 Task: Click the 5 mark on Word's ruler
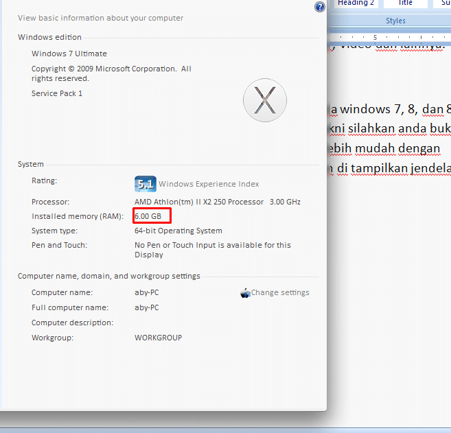point(375,37)
